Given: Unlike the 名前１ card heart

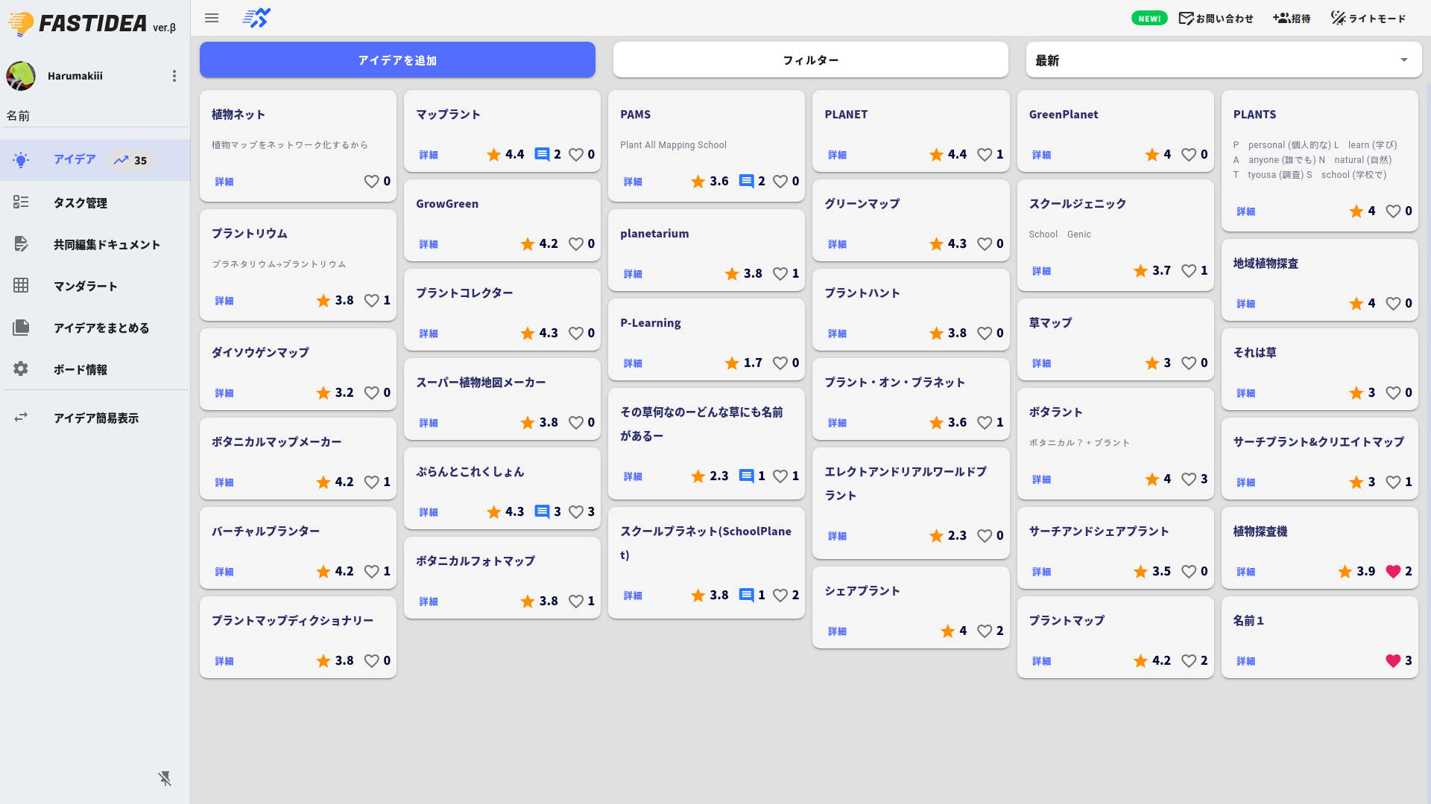Looking at the screenshot, I should (1393, 661).
